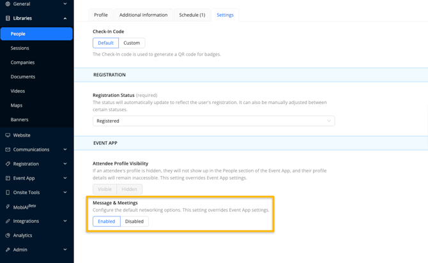
Task: Open Sessions in the Libraries menu
Action: 20,48
